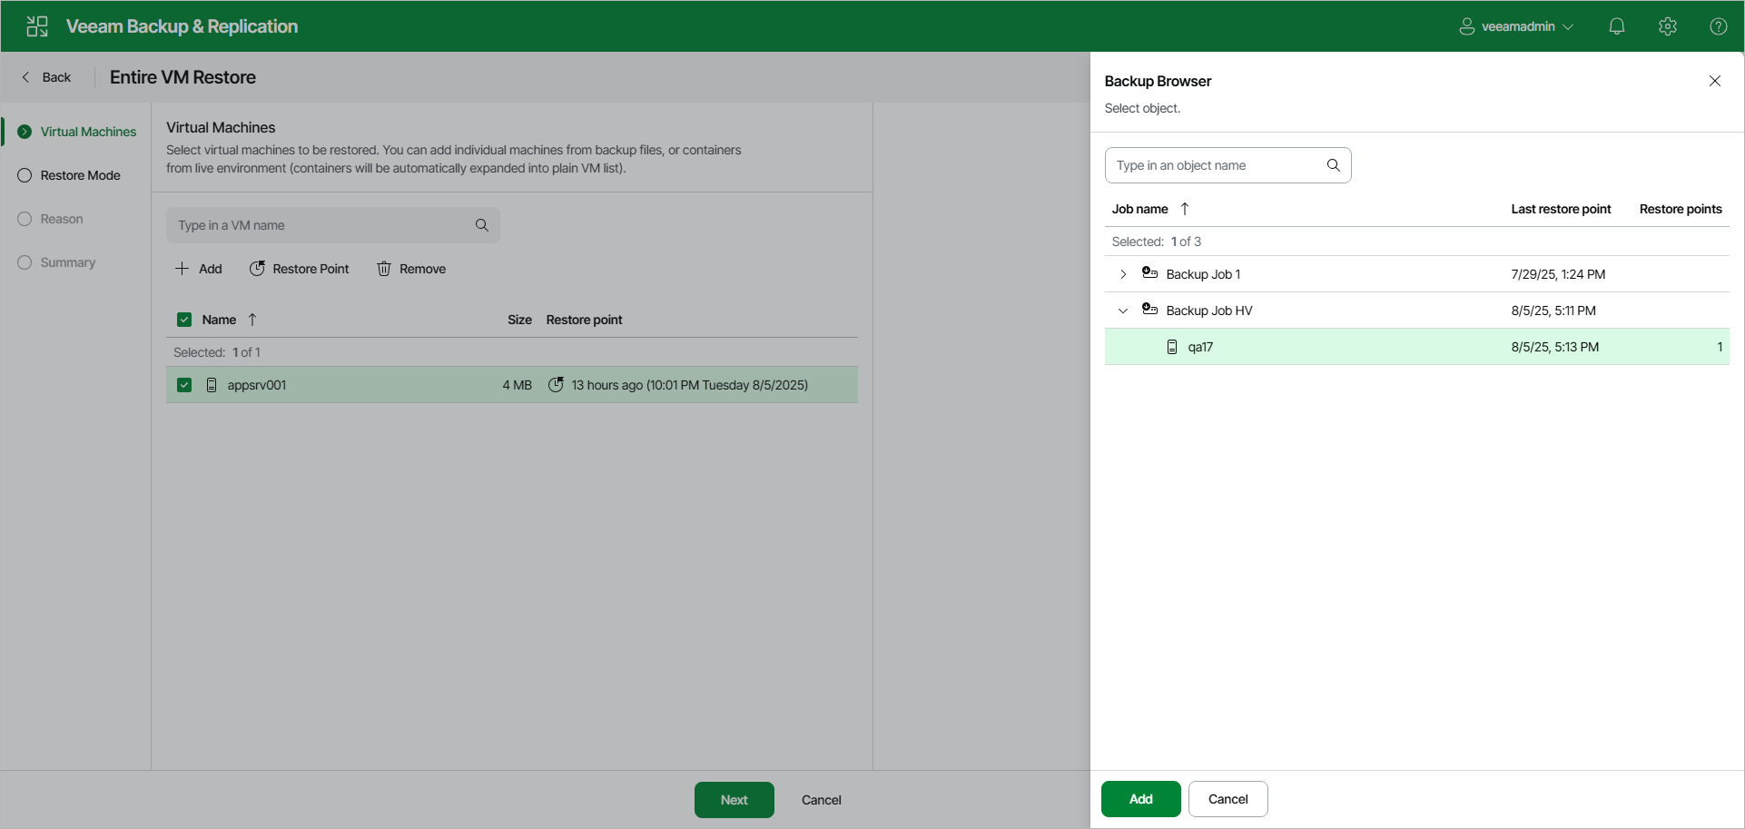Click the 4 MB size cell
The height and width of the screenshot is (829, 1745).
[x=517, y=385]
